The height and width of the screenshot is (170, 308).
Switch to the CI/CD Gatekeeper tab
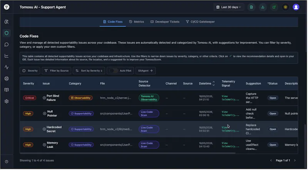point(200,22)
